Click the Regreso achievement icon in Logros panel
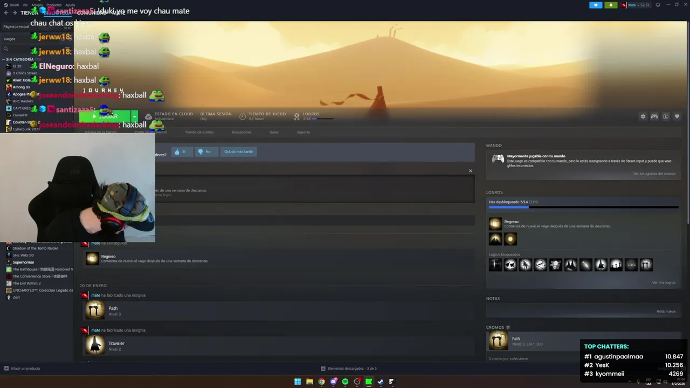 point(495,224)
